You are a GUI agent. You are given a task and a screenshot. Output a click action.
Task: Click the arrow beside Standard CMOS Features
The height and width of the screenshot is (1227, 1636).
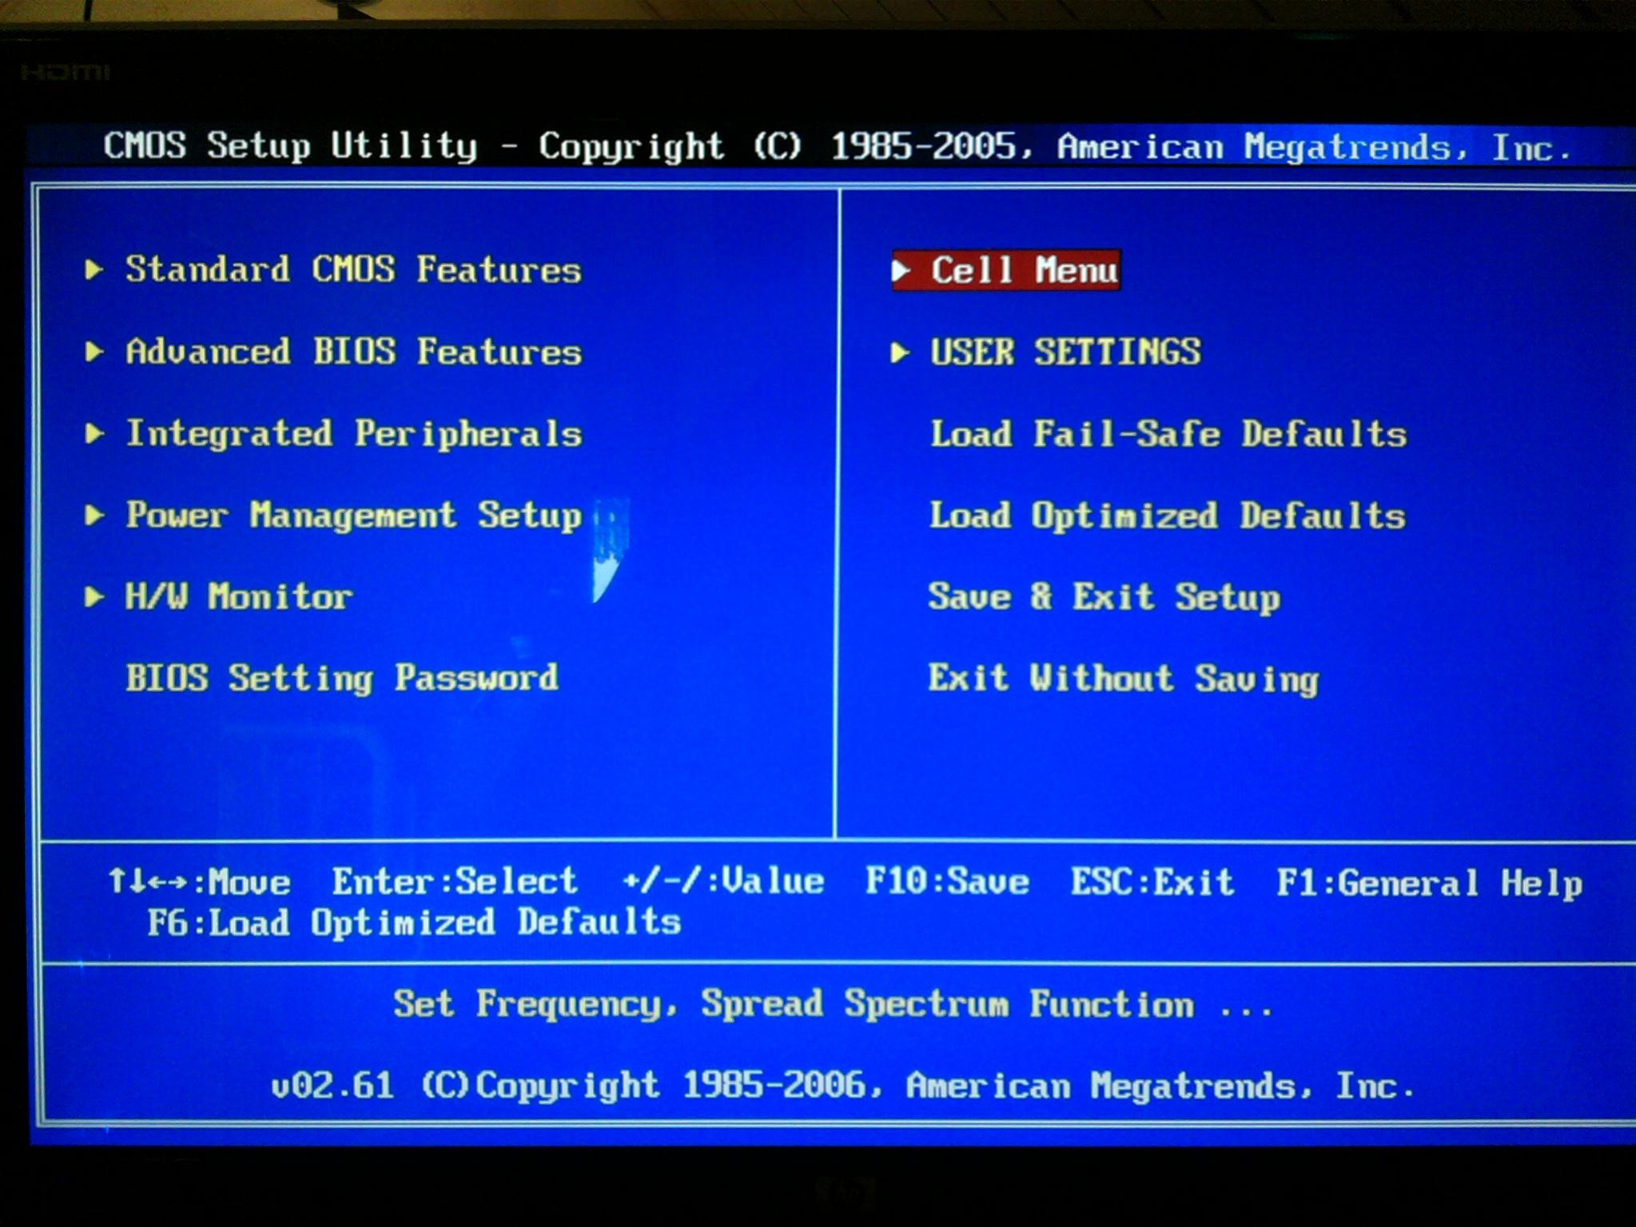click(x=94, y=269)
